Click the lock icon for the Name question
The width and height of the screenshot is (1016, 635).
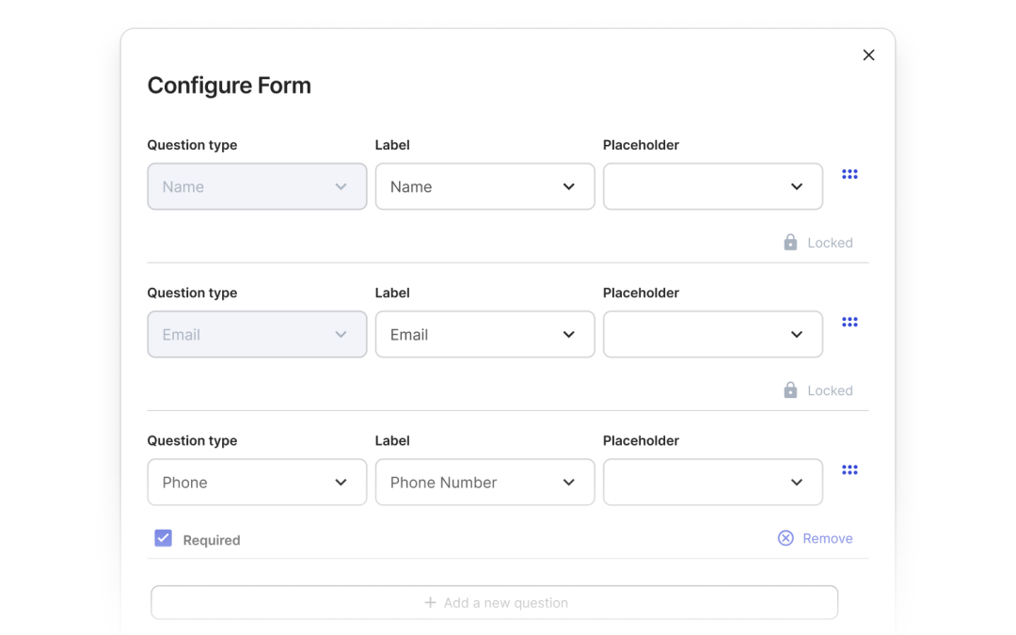[x=790, y=242]
